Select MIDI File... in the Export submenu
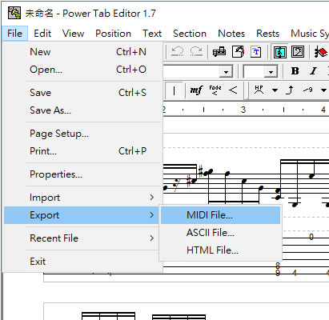This screenshot has width=329, height=320. pyautogui.click(x=220, y=215)
